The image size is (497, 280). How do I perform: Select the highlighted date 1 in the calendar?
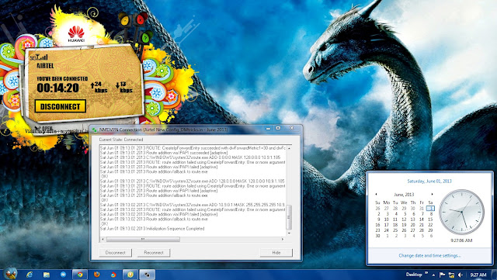click(x=430, y=208)
